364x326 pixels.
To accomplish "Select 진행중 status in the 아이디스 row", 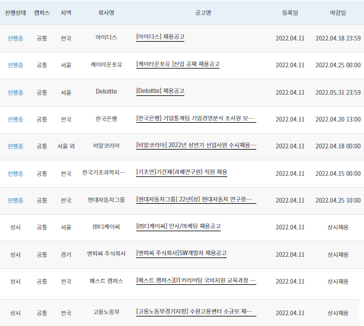I will [15, 38].
